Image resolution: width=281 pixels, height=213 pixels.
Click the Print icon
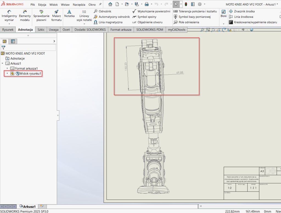[x=147, y=4]
